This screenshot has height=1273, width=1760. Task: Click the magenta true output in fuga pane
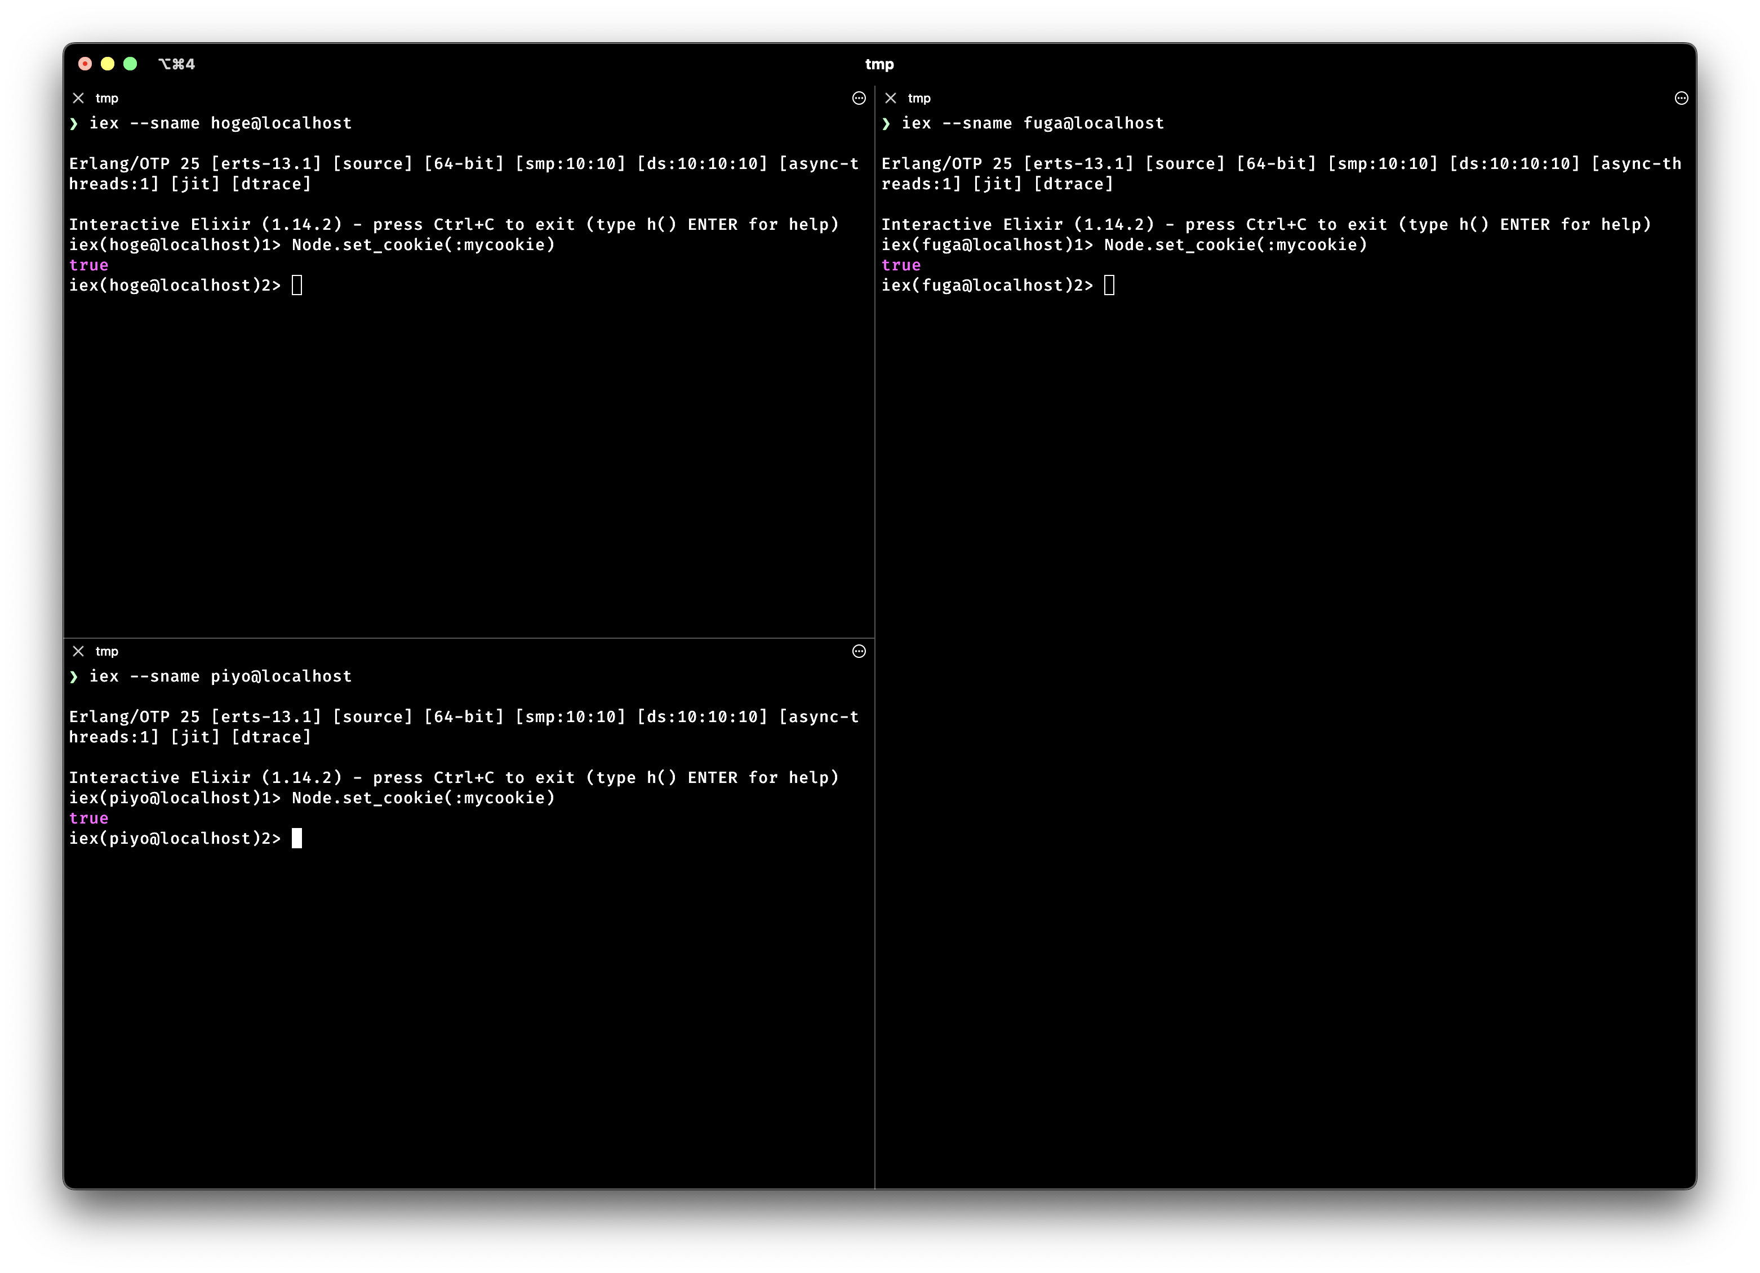[900, 265]
